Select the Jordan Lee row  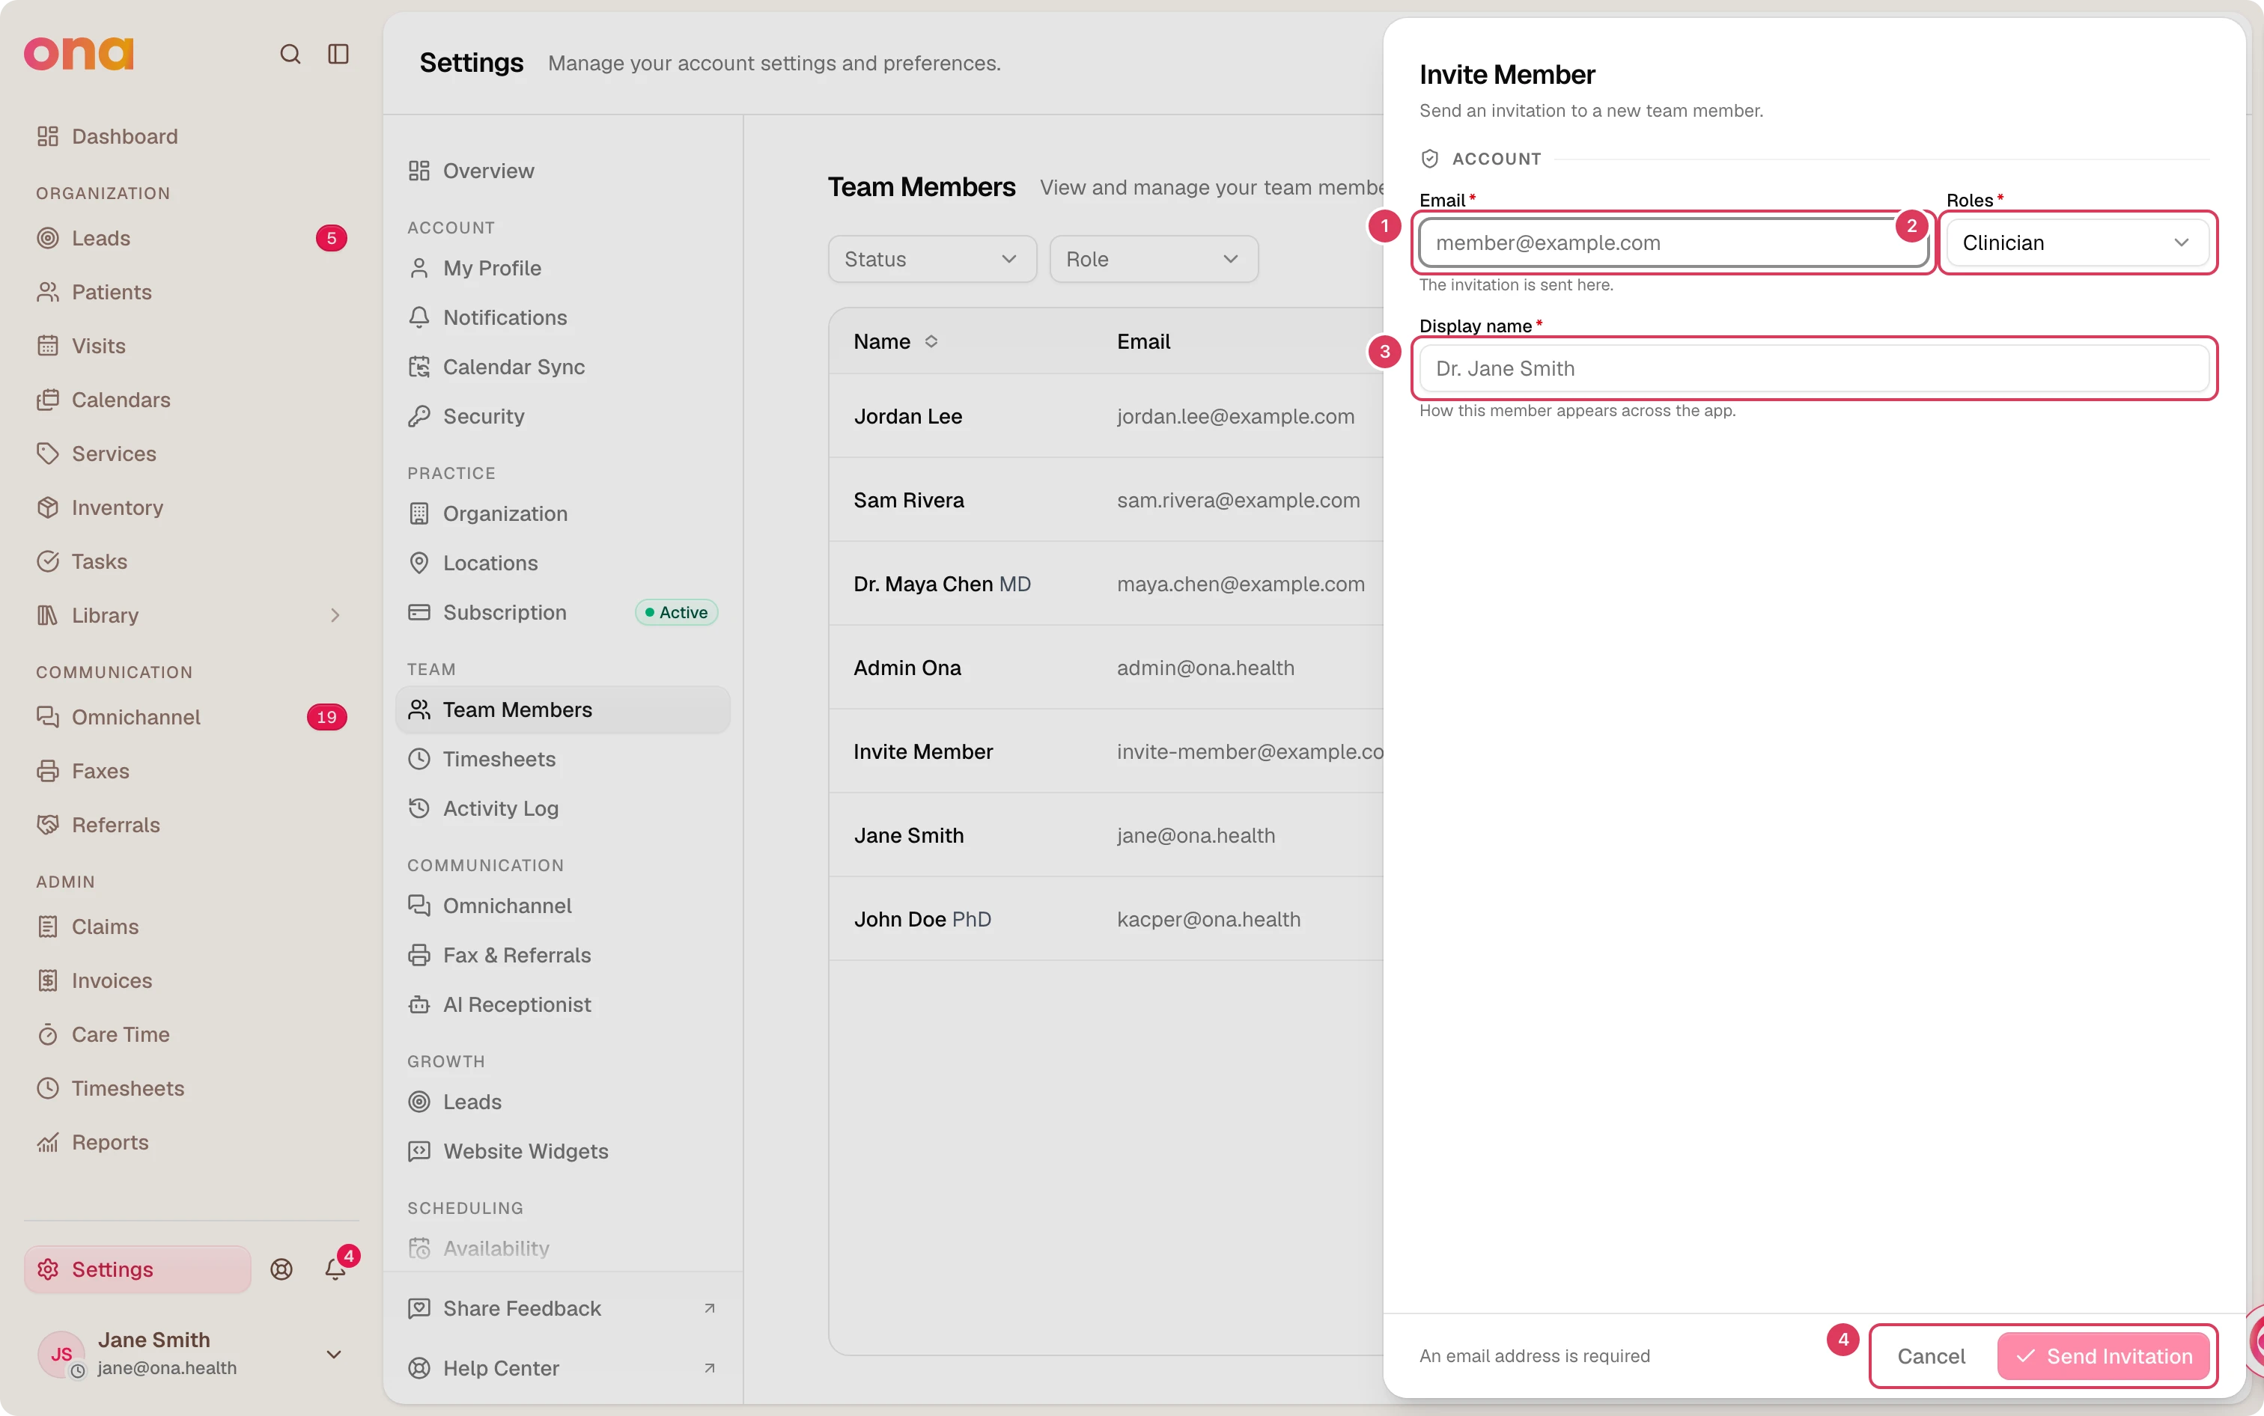coord(1107,417)
